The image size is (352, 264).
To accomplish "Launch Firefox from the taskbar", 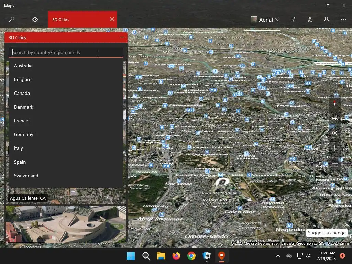I will pyautogui.click(x=176, y=256).
